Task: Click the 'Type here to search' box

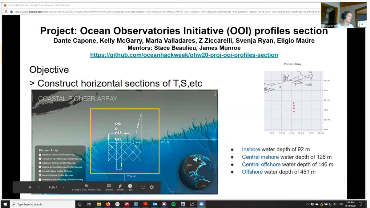Action: (x=40, y=204)
